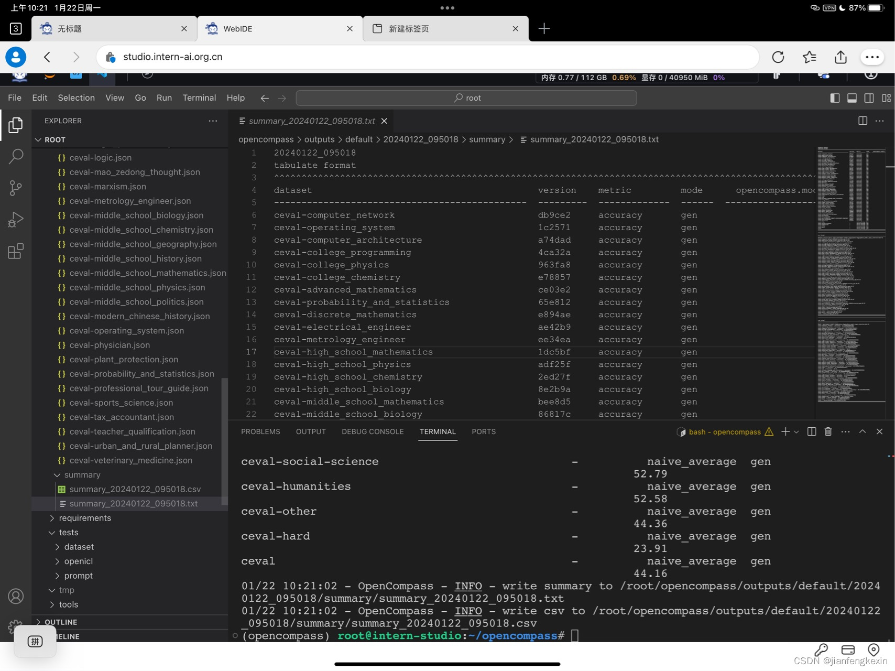The height and width of the screenshot is (671, 895).
Task: Switch to the DEBUG CONSOLE tab
Action: point(373,431)
